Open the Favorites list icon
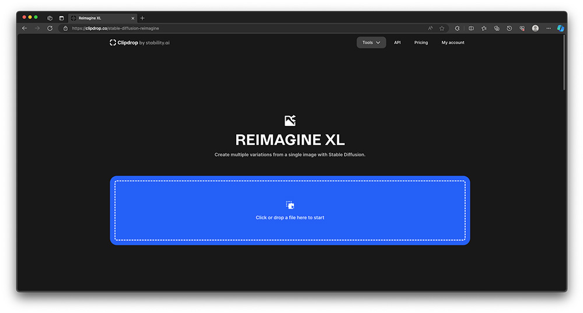 point(484,28)
